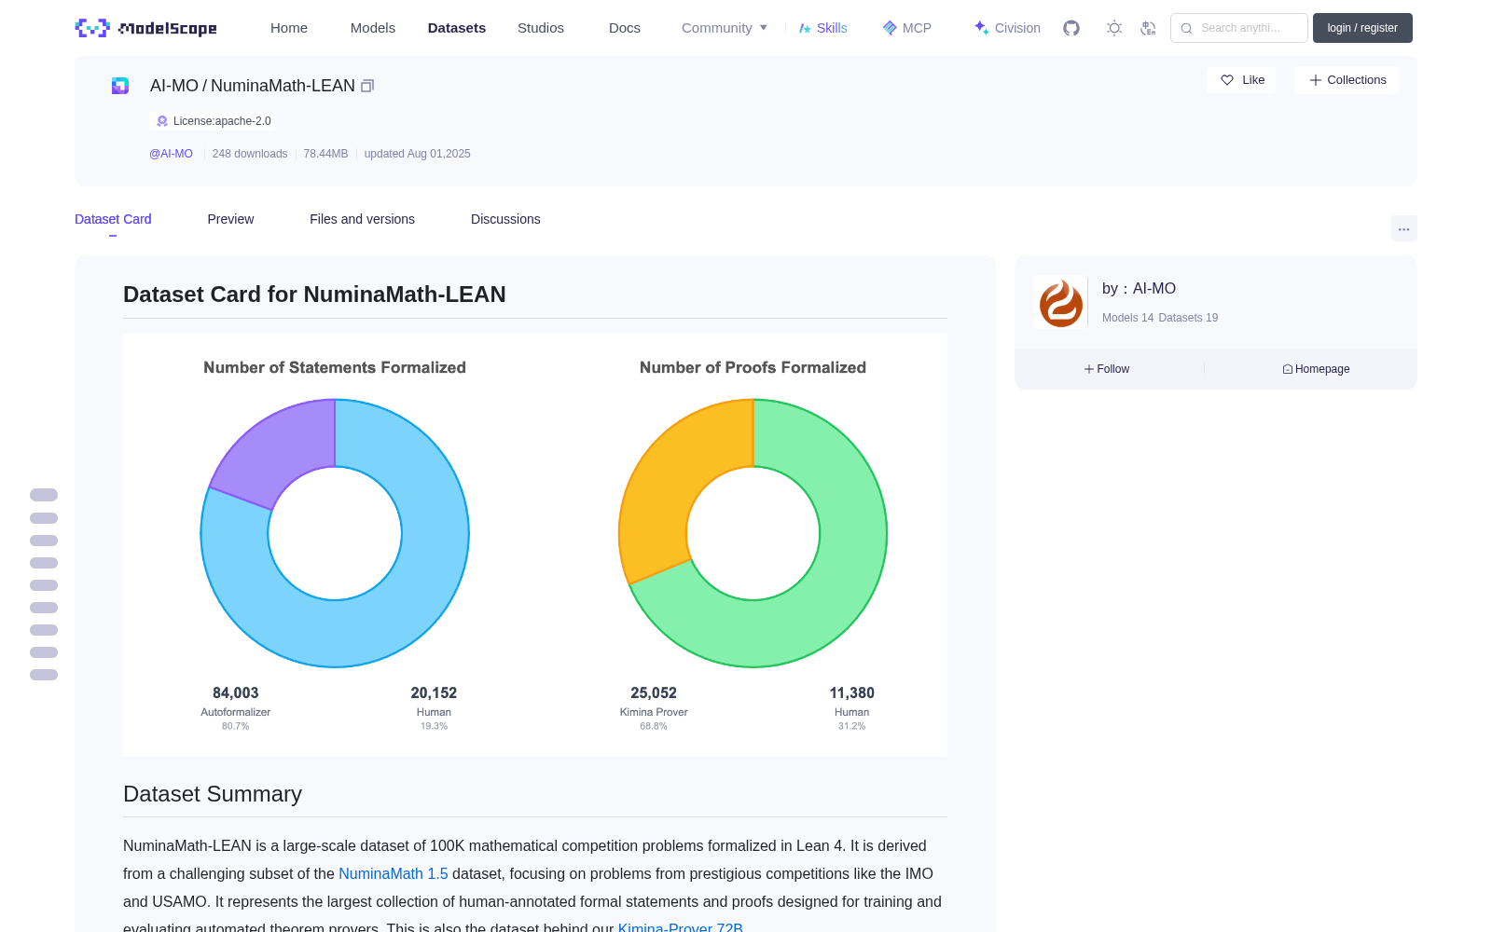This screenshot has height=932, width=1492.
Task: Open the GitHub icon link
Action: (x=1071, y=28)
